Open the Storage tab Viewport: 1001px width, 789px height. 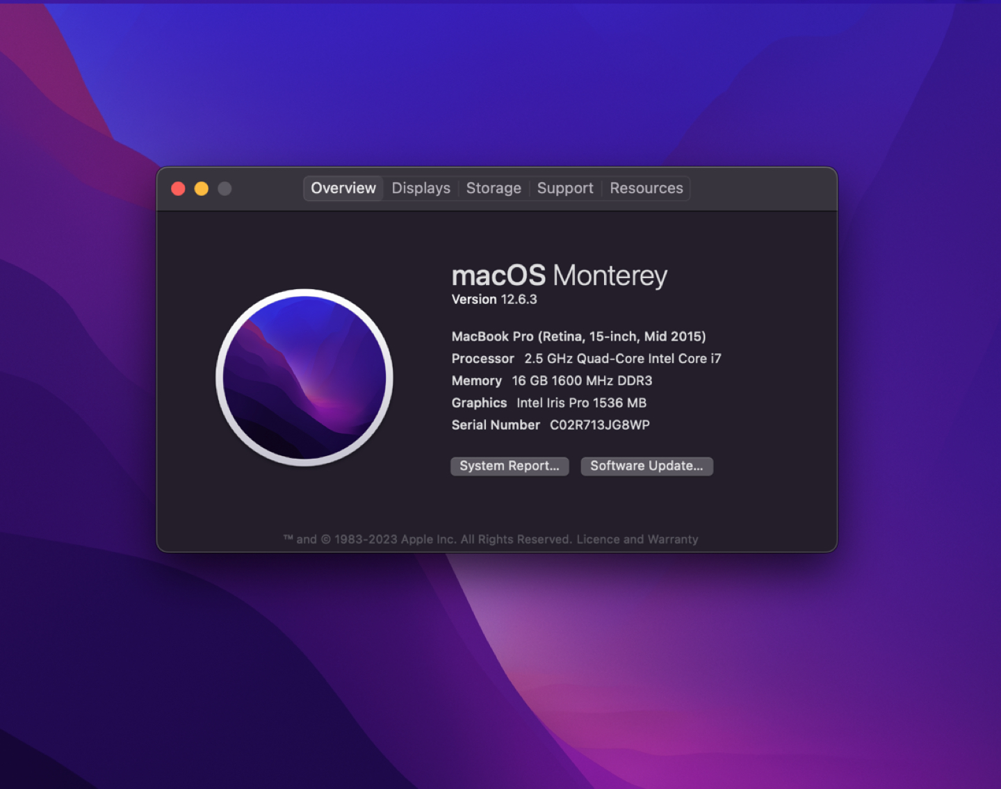(x=494, y=188)
